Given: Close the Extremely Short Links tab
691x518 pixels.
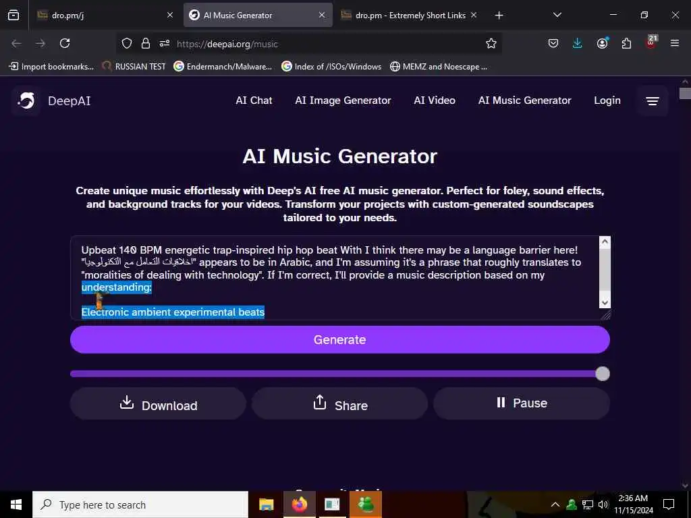Looking at the screenshot, I should tap(474, 15).
